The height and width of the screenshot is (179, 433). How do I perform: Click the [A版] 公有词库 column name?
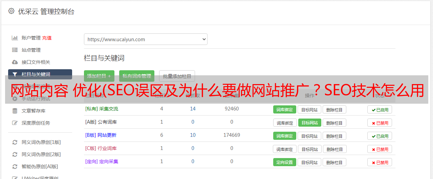tap(101, 122)
